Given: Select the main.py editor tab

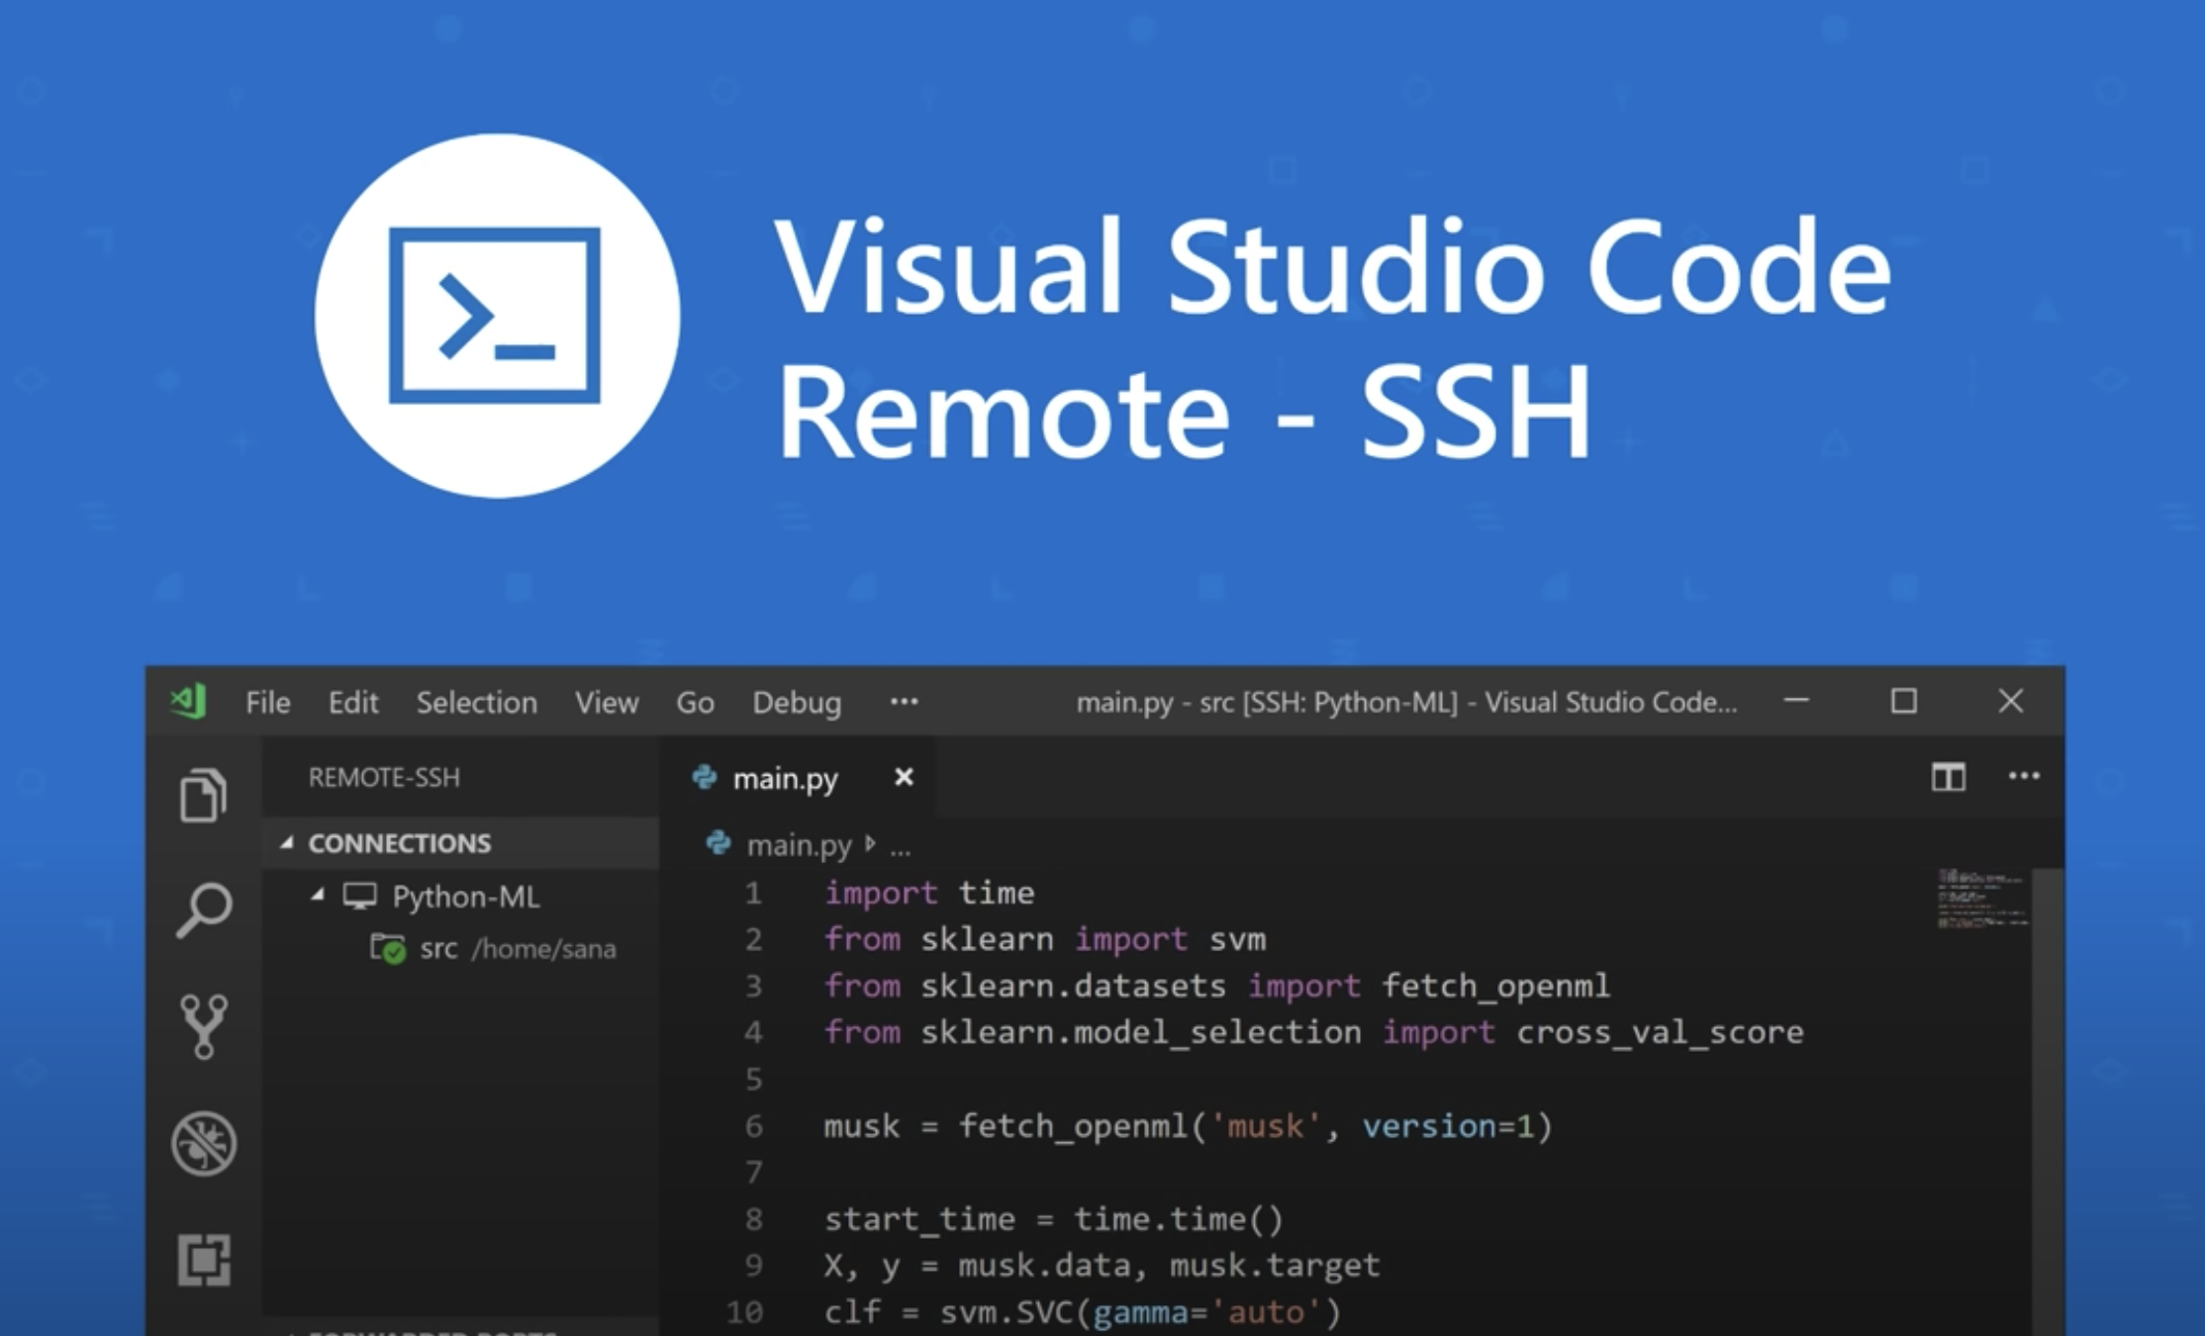Looking at the screenshot, I should click(x=784, y=779).
